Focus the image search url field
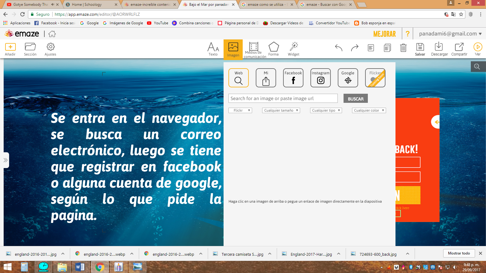This screenshot has height=273, width=486. [283, 98]
